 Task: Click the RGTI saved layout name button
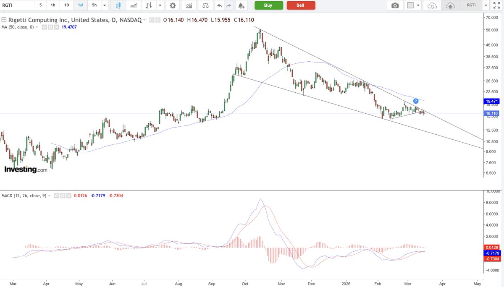[472, 5]
